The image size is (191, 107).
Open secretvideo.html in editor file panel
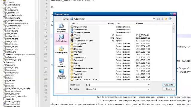pos(13,104)
